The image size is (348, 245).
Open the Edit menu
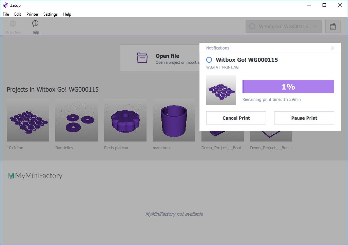(x=18, y=14)
